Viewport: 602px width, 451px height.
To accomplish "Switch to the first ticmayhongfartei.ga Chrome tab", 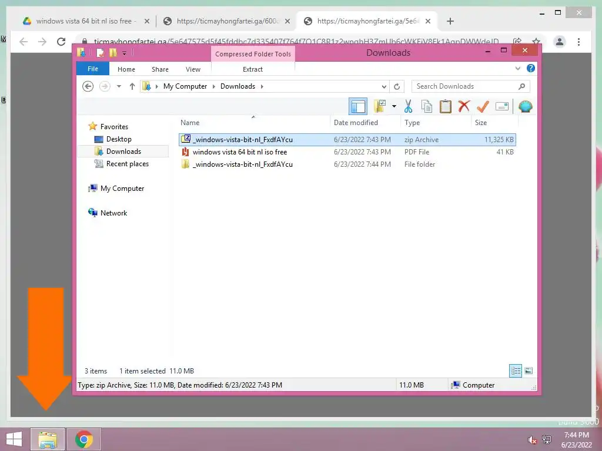I will 226,21.
